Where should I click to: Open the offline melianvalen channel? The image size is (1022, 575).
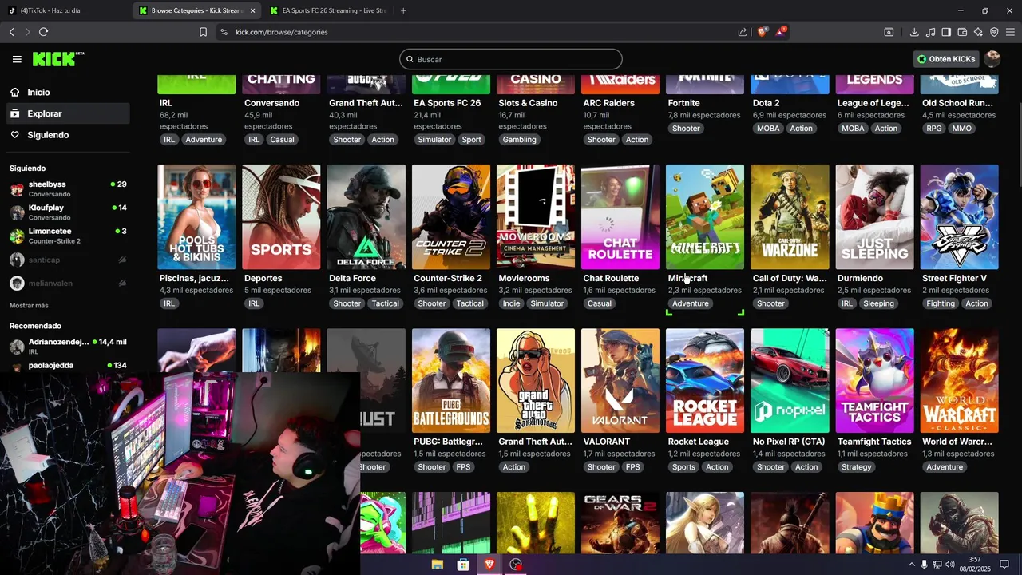click(x=68, y=283)
